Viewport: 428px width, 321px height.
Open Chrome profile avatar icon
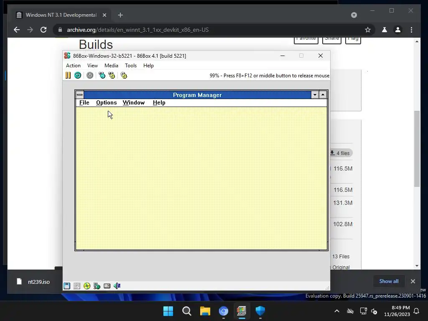coord(398,30)
